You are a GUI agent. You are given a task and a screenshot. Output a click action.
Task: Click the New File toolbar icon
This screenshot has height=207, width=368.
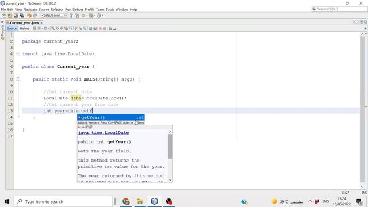(4, 16)
